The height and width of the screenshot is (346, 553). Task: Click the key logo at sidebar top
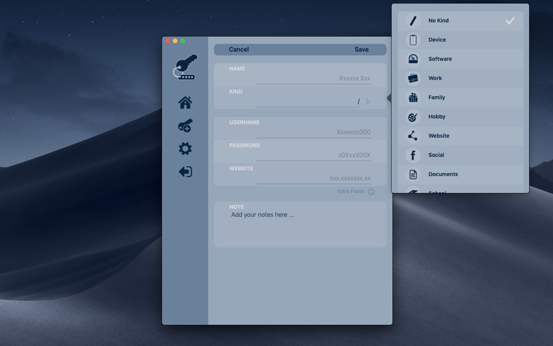[185, 67]
